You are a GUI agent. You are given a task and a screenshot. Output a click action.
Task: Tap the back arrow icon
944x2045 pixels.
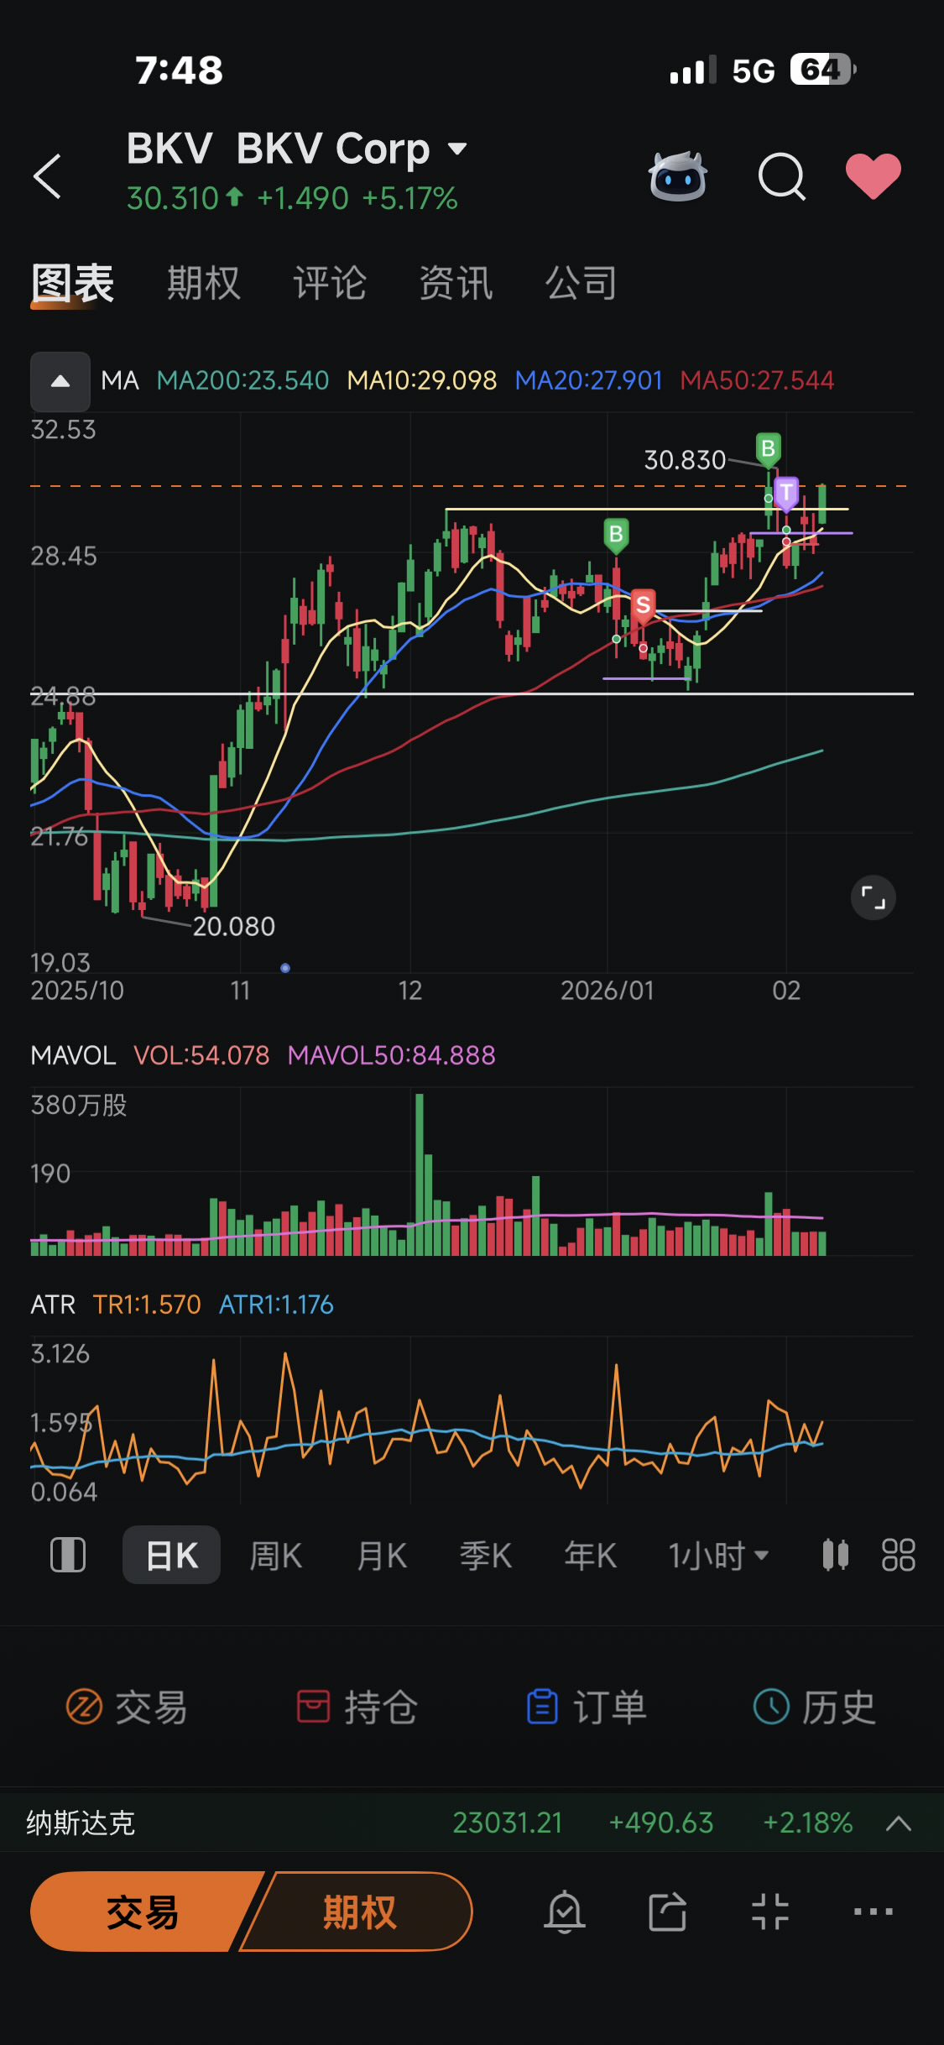[47, 176]
